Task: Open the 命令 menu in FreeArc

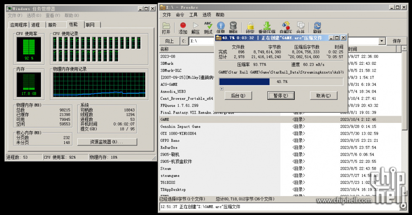Action: (180, 15)
